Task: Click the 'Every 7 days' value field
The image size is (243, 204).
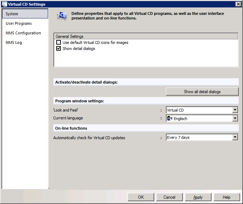Action: pyautogui.click(x=199, y=137)
